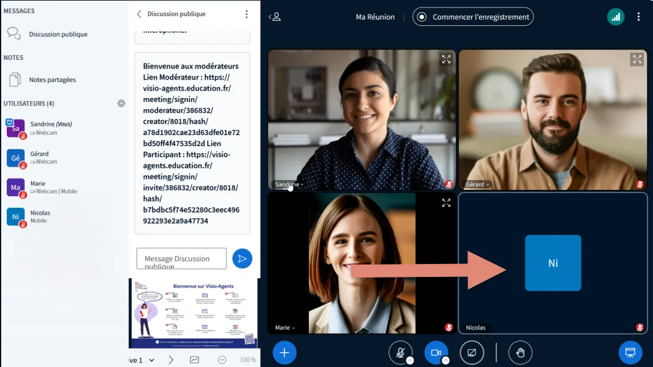Click Nicolas name label on tile
This screenshot has width=653, height=367.
click(x=475, y=328)
